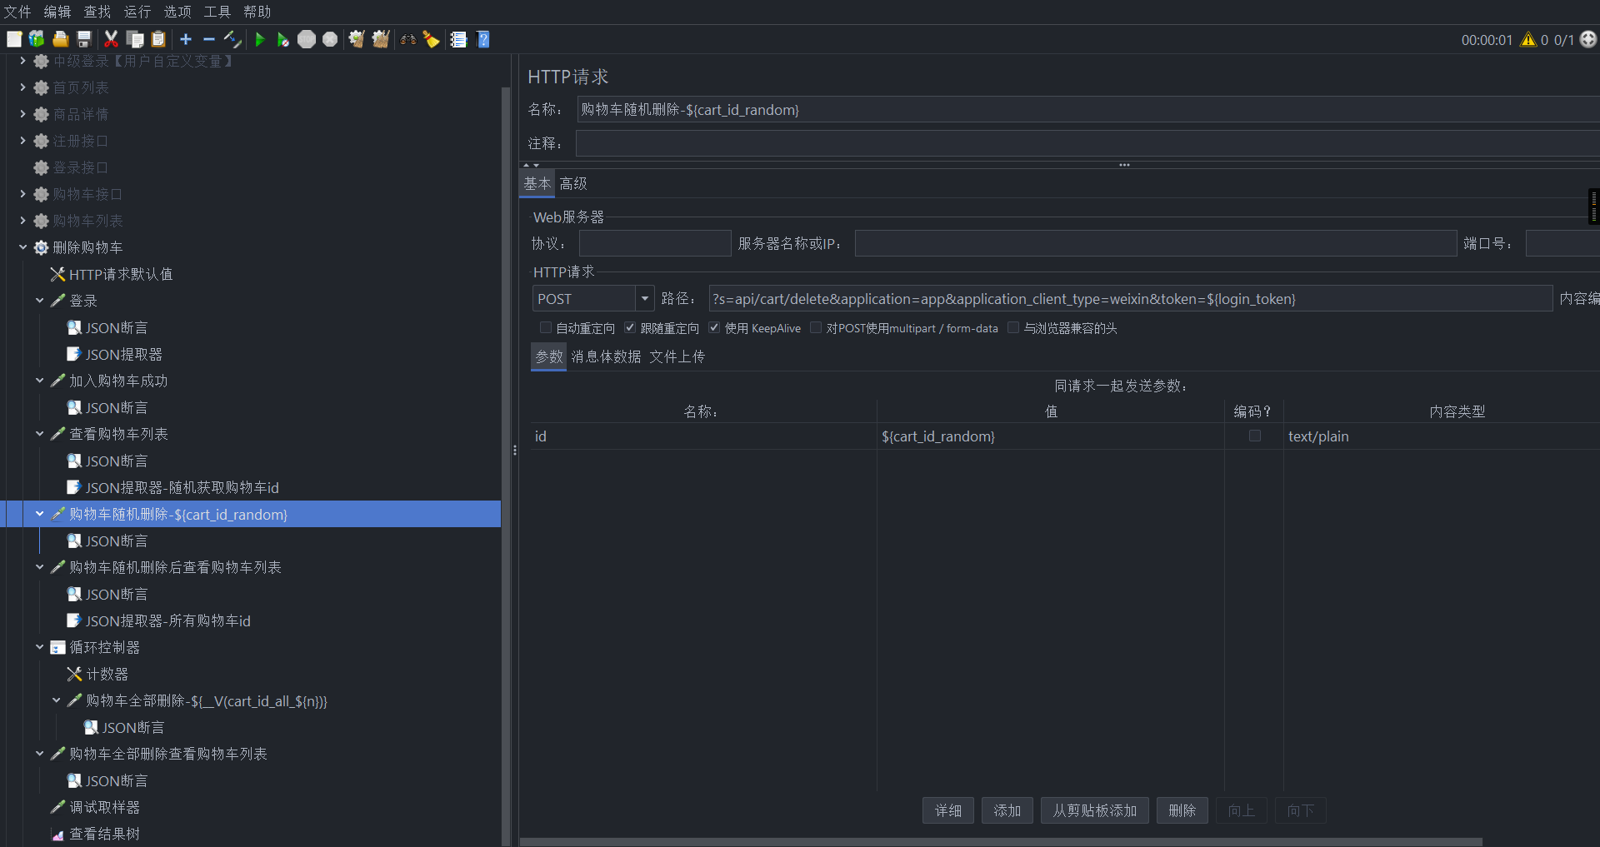Collapse all nodes with the minus icon
The width and height of the screenshot is (1600, 847).
click(209, 39)
